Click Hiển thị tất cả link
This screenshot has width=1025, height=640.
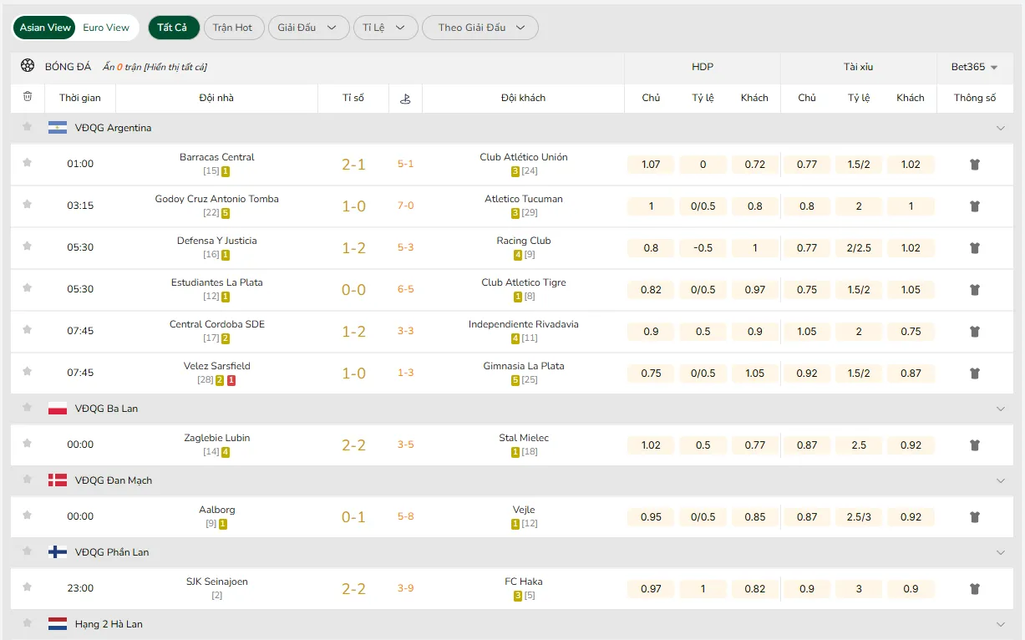[x=175, y=67]
